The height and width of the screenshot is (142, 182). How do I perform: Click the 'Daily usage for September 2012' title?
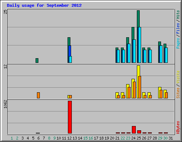(x=44, y=5)
